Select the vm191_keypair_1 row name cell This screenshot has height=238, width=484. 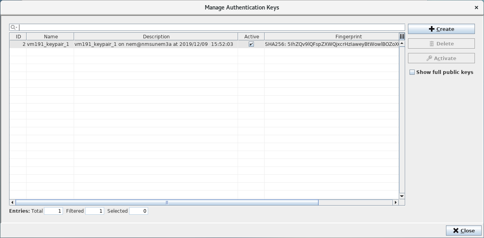tap(48, 44)
